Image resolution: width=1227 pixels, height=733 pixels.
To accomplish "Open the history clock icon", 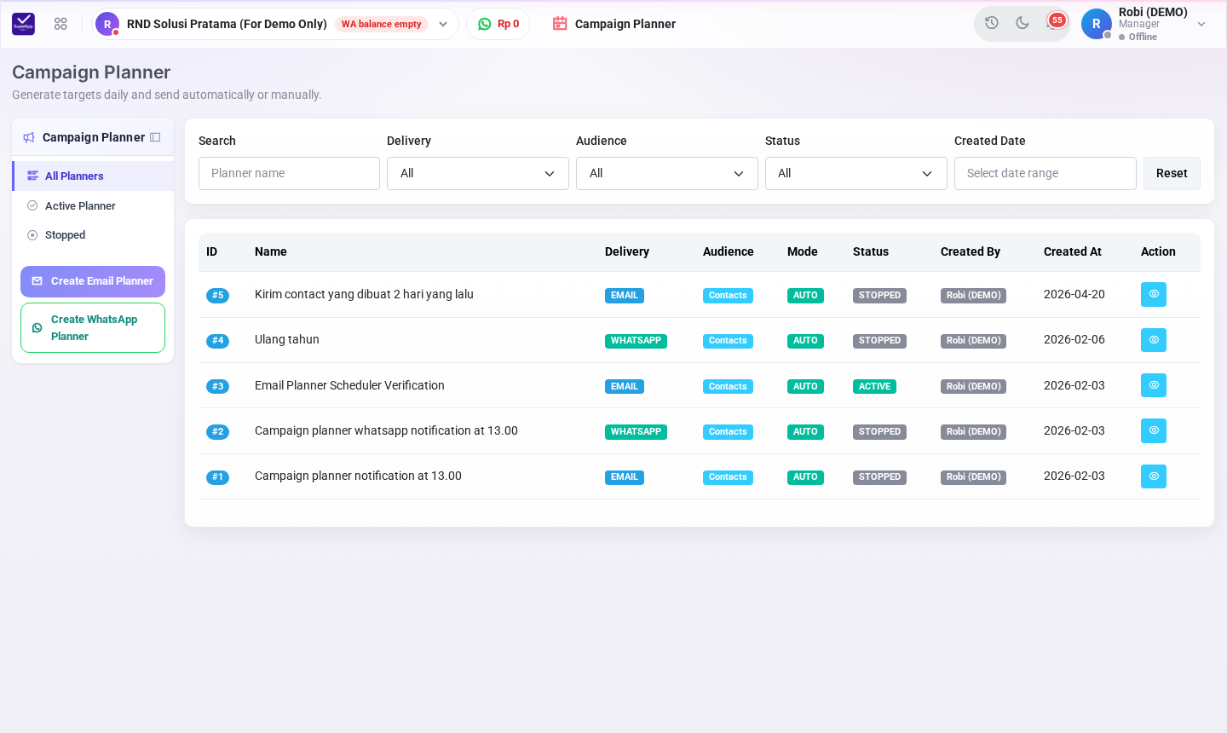I will (992, 23).
